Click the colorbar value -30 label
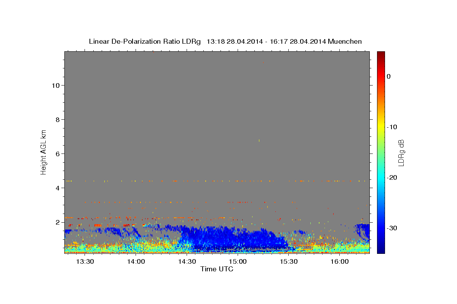 392,228
